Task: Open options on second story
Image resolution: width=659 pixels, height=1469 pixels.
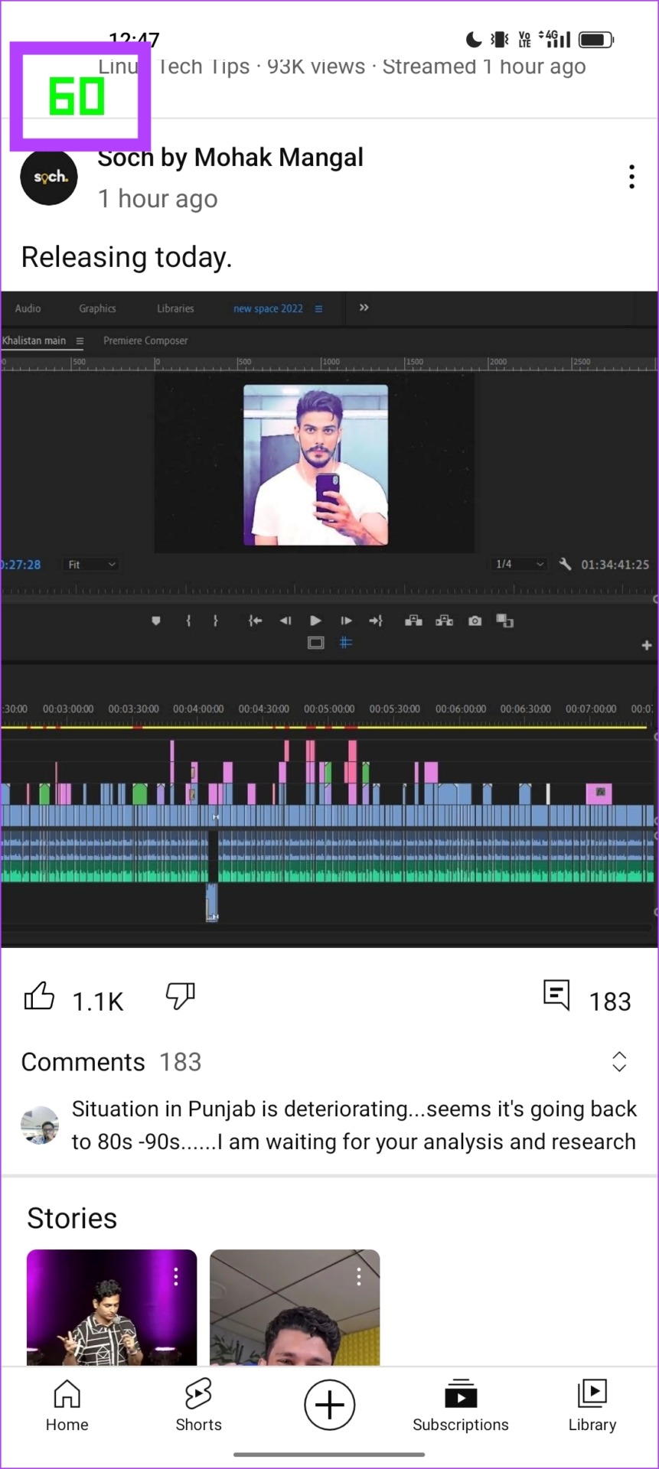Action: coord(359,1275)
